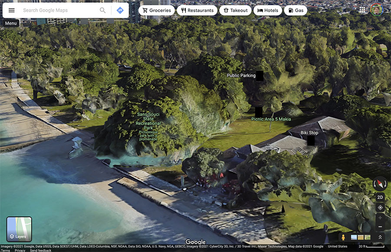
Task: Filter by Restaurants category chip
Action: tap(197, 10)
